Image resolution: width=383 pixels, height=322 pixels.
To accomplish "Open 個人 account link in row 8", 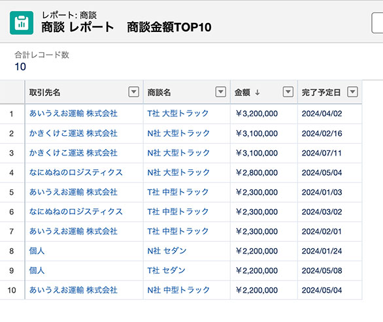I will (37, 251).
